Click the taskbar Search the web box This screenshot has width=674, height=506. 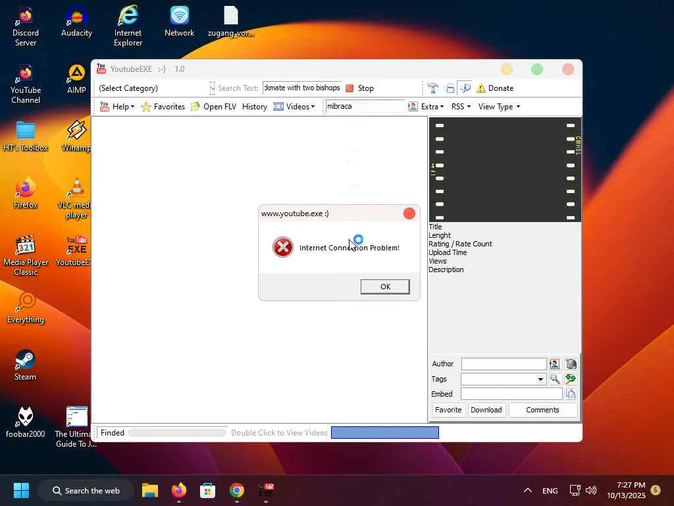click(x=86, y=490)
